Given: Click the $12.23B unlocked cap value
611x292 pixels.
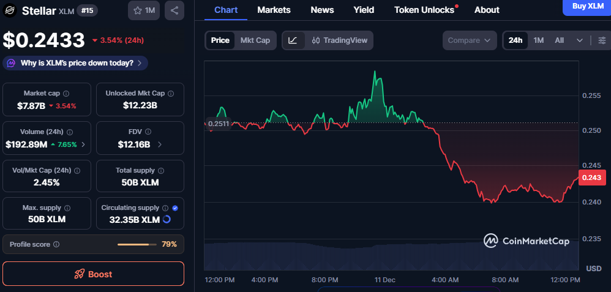Looking at the screenshot, I should (x=140, y=105).
